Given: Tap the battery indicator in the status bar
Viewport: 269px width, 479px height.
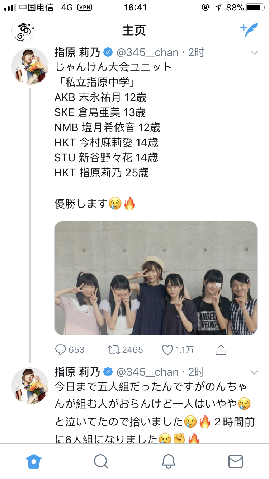Looking at the screenshot, I should click(x=255, y=8).
